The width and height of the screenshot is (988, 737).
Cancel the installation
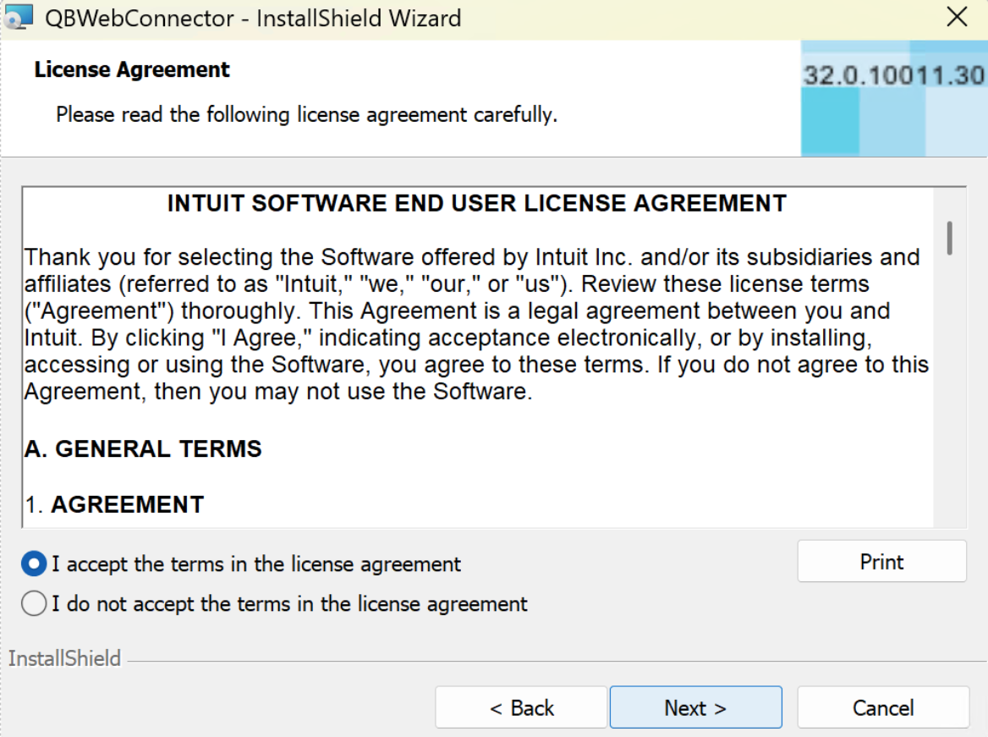(x=883, y=707)
